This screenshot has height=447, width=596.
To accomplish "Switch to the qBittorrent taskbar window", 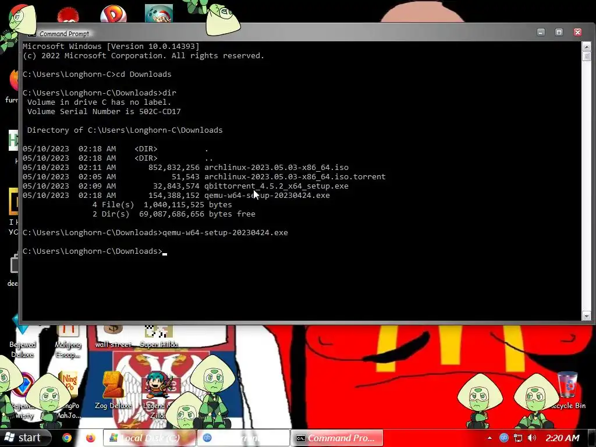I will (x=243, y=438).
